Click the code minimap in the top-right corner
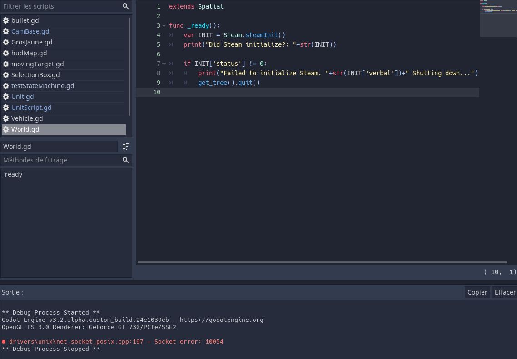The width and height of the screenshot is (517, 359). click(498, 18)
